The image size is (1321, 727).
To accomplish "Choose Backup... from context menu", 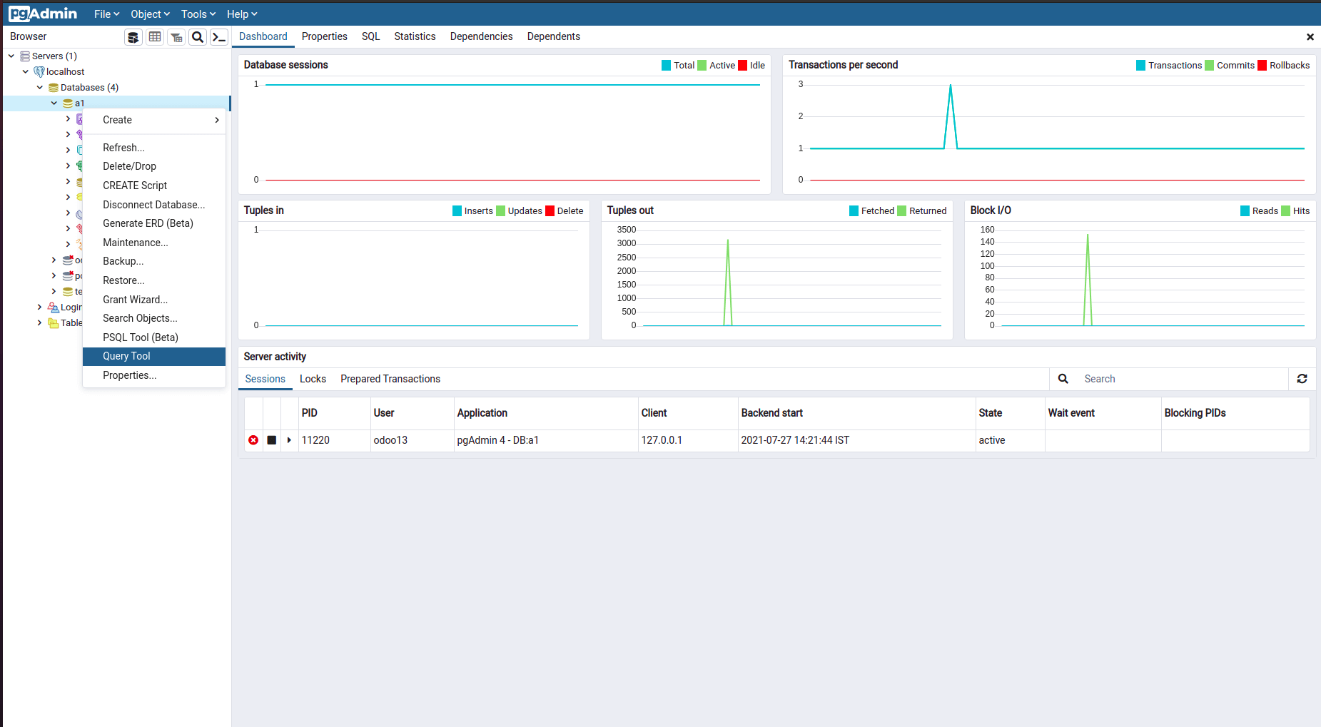I will click(x=154, y=261).
